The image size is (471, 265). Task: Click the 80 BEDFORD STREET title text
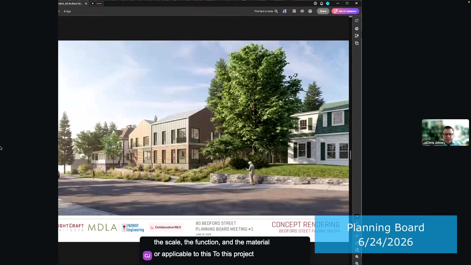216,223
